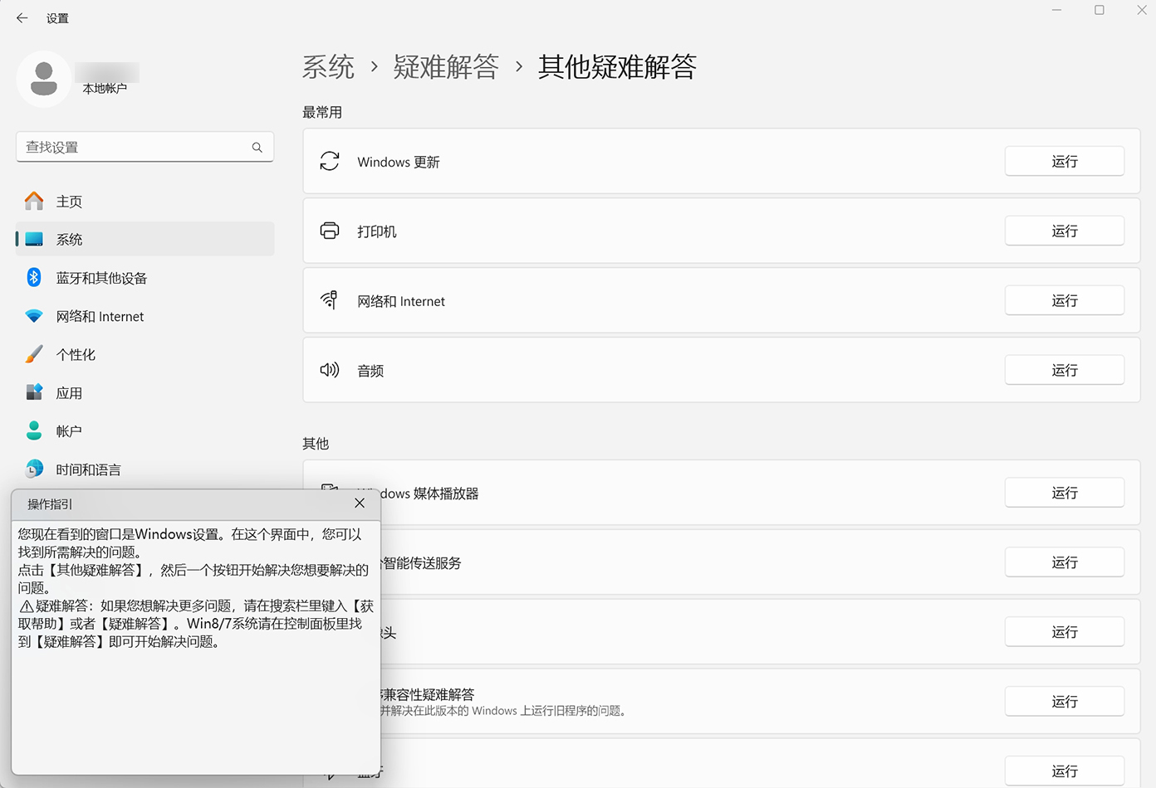Image resolution: width=1156 pixels, height=788 pixels.
Task: Click the 帐户 person icon in sidebar
Action: click(x=33, y=430)
